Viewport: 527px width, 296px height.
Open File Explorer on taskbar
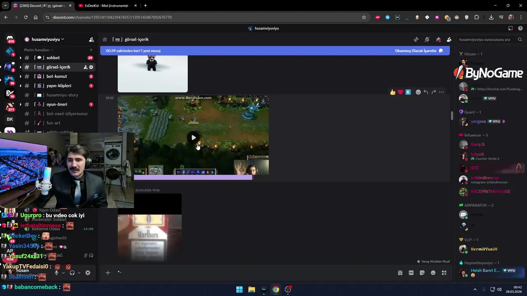pyautogui.click(x=252, y=289)
